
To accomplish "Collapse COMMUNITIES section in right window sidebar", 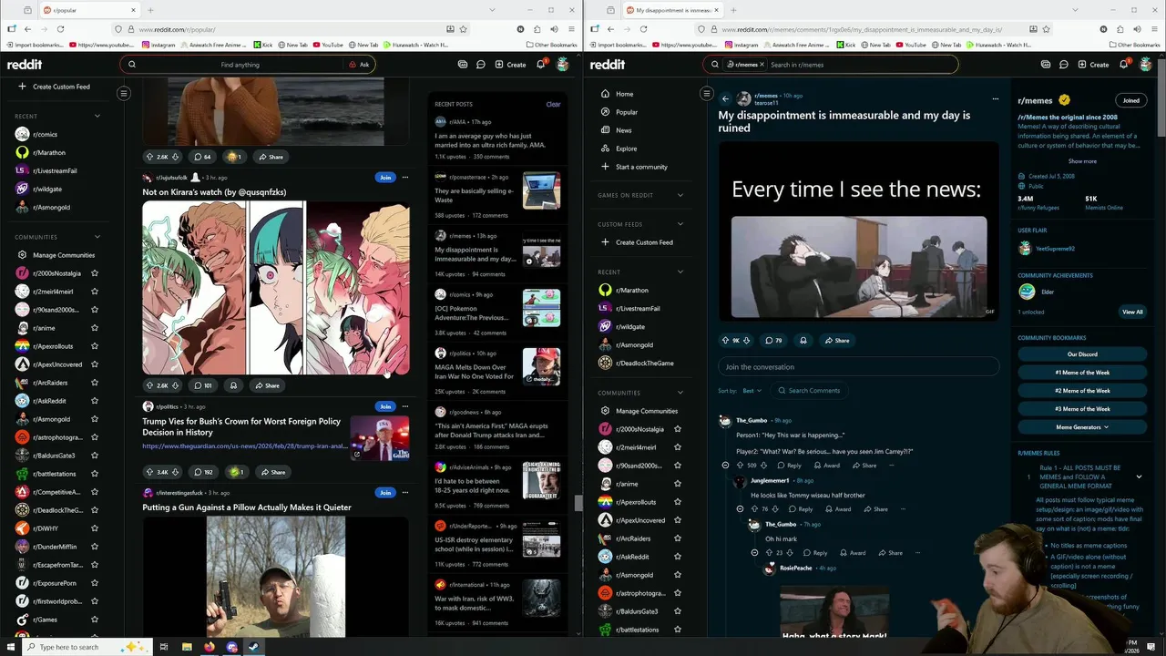I will 680,393.
